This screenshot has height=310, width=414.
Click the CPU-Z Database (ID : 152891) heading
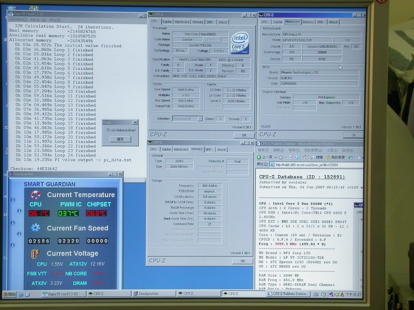point(302,177)
